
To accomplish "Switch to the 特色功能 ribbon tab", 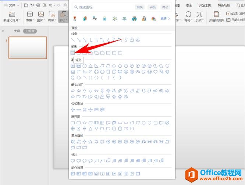I will tap(224, 6).
